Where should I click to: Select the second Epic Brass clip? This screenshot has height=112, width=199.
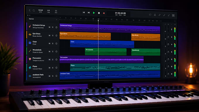coord(145,37)
